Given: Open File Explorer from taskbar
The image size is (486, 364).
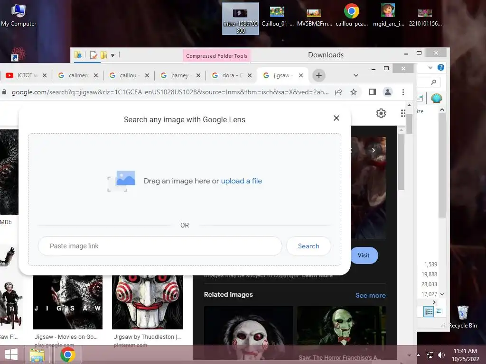Looking at the screenshot, I should coord(37,355).
